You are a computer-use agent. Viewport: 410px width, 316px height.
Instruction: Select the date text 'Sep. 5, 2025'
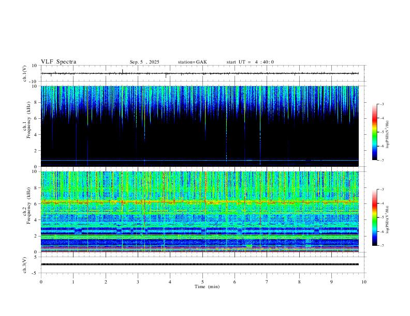pos(144,62)
